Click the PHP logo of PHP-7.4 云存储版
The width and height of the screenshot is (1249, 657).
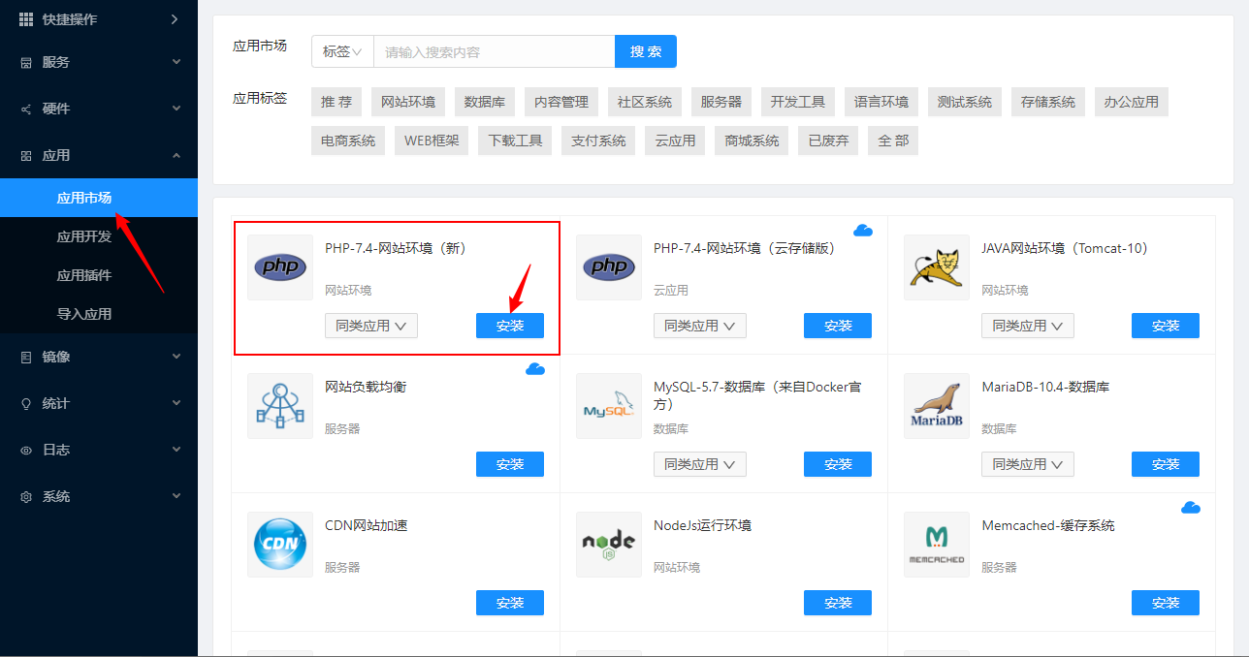609,267
